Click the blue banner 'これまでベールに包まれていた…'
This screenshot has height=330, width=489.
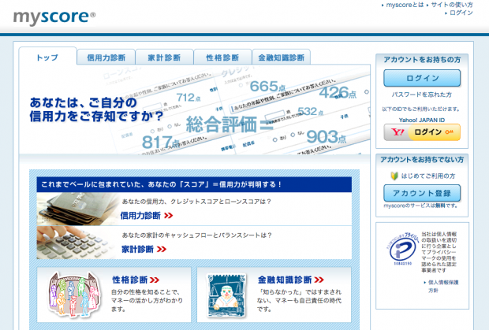pyautogui.click(x=194, y=184)
